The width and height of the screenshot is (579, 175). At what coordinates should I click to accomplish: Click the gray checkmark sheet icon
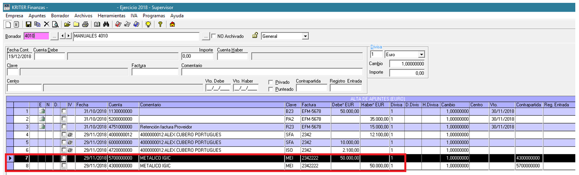tap(127, 24)
